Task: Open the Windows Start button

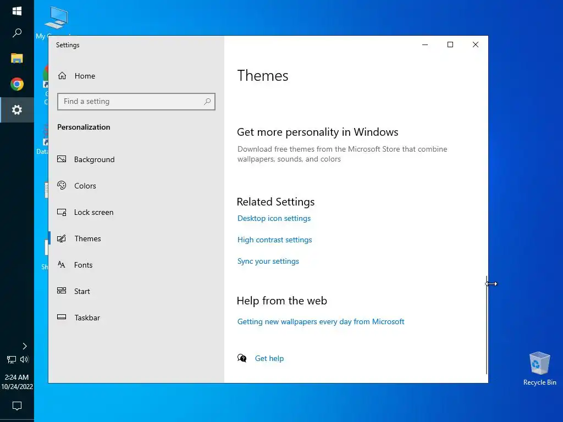Action: pos(17,11)
